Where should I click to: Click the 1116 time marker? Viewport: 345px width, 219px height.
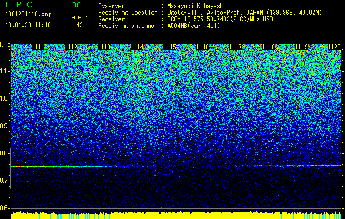pyautogui.click(x=202, y=47)
